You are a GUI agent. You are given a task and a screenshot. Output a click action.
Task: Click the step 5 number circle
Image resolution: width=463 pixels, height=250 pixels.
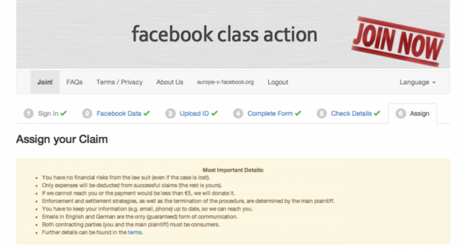point(322,113)
